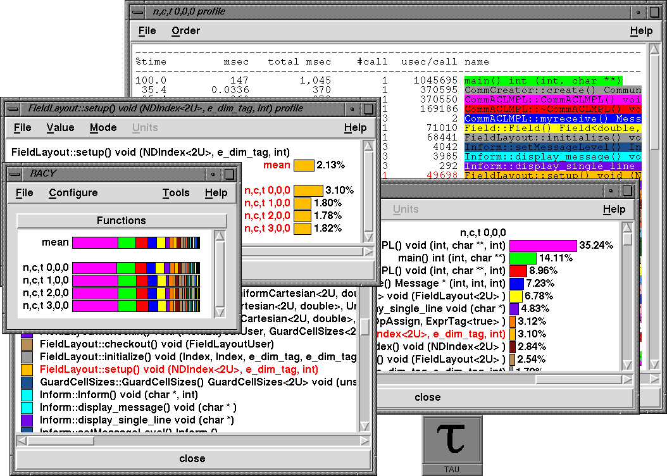This screenshot has height=476, width=667.
Task: Click legend window horizontal scrollbar left arrow
Action: coord(22,442)
